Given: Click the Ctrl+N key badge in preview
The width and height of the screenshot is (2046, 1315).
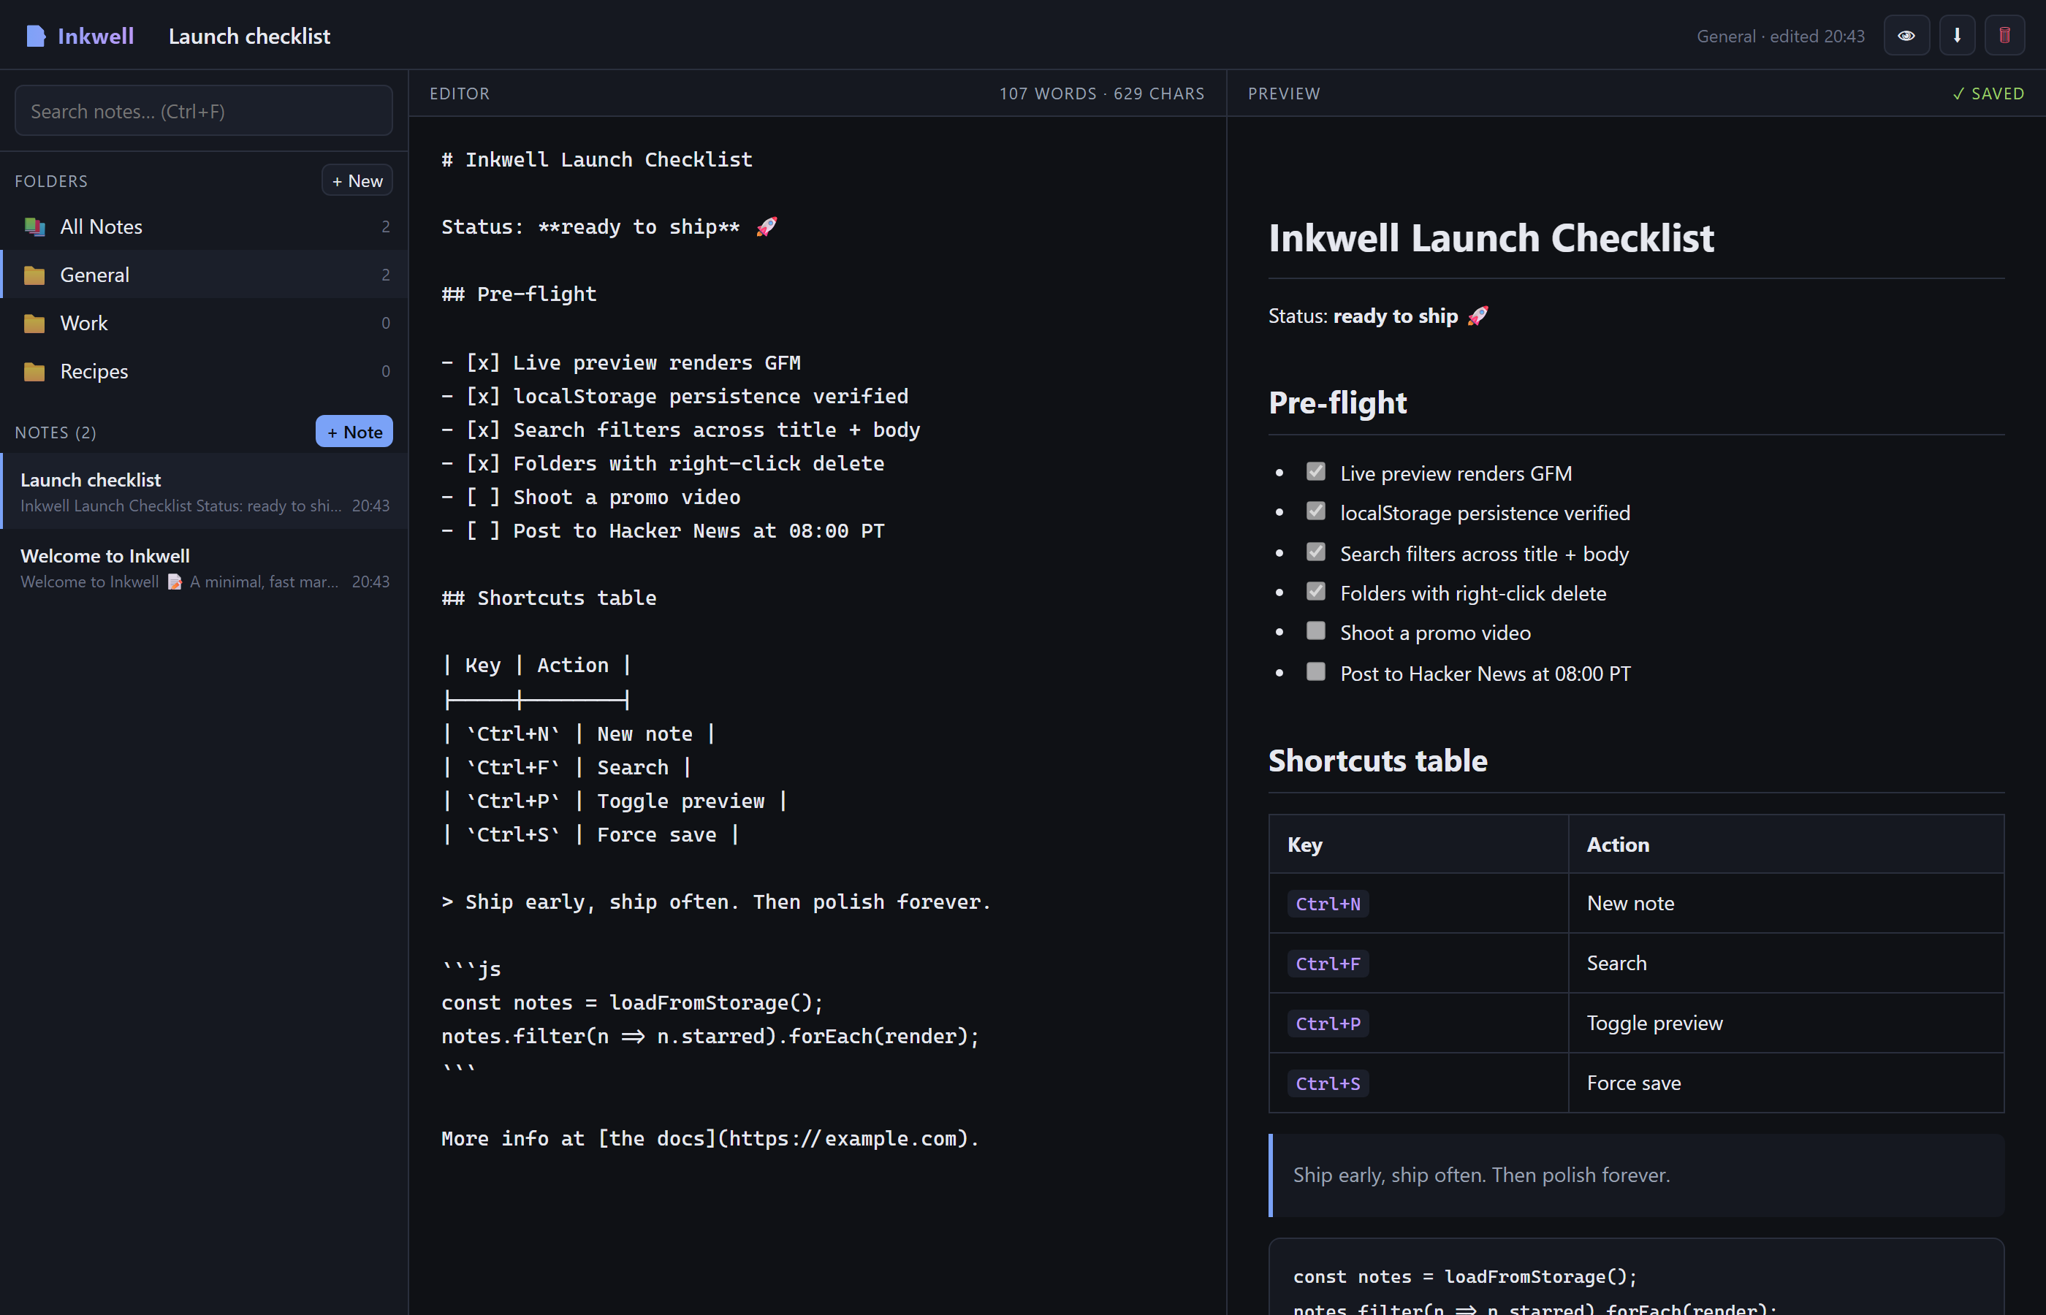Looking at the screenshot, I should [x=1328, y=904].
